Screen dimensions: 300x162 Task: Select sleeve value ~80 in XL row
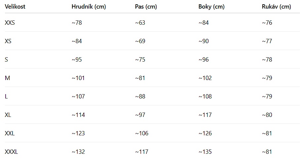(x=267, y=115)
